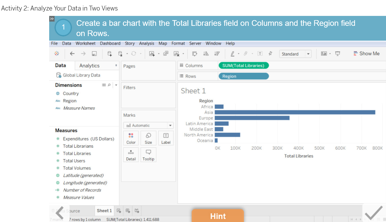Sort bars descending using toolbar icon
386x222 pixels.
click(x=217, y=54)
